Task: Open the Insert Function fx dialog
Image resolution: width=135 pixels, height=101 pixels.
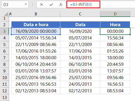Action: [61, 4]
